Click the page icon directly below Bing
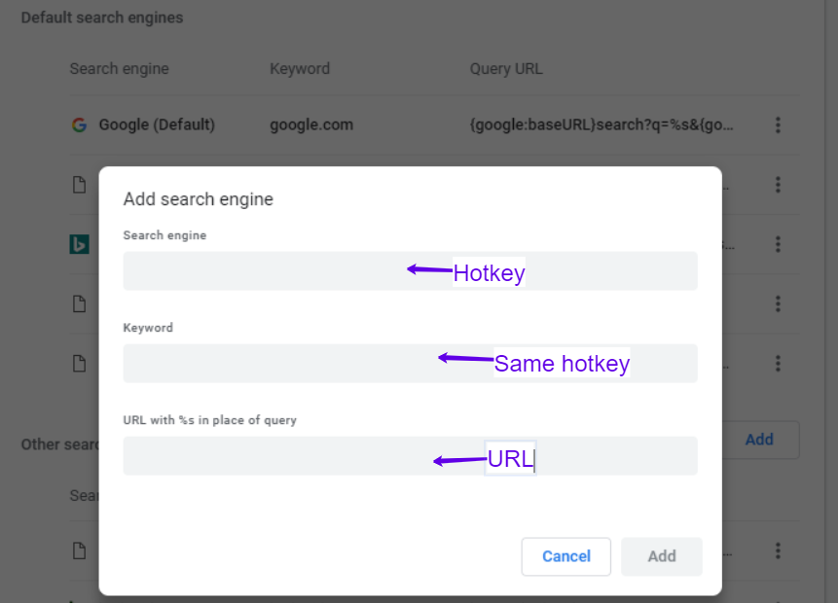Screen dimensions: 838x603 point(79,303)
